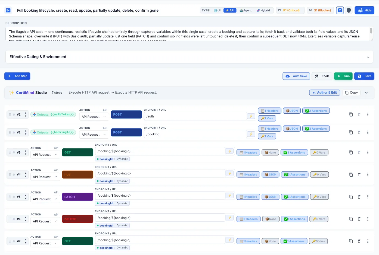Open the severity S1 (Blocker) selector
The height and width of the screenshot is (255, 379).
click(320, 10)
